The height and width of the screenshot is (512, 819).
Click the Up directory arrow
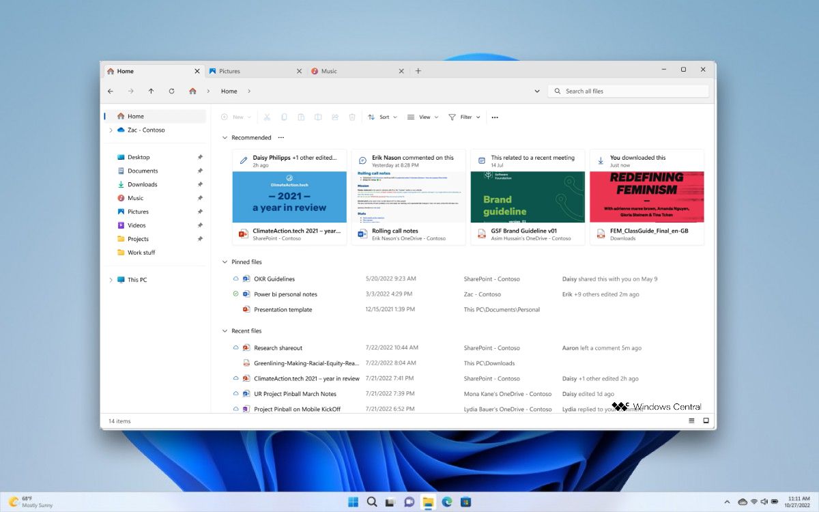[x=151, y=91]
